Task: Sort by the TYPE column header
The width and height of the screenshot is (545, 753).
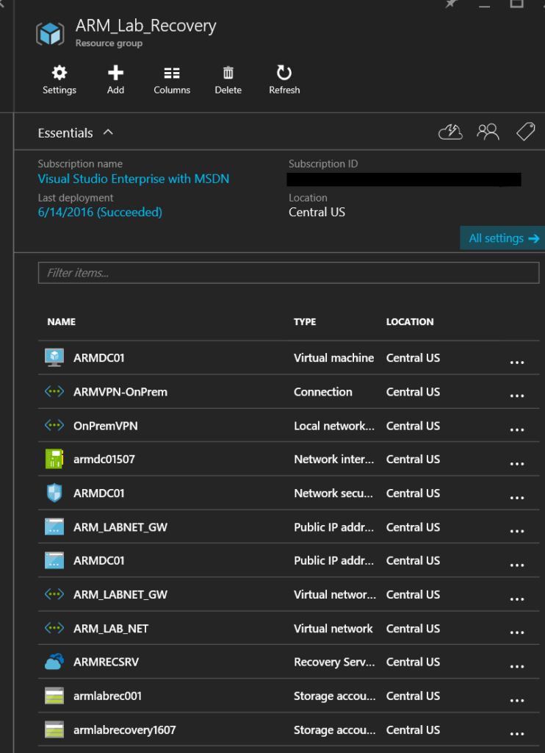Action: pyautogui.click(x=304, y=321)
